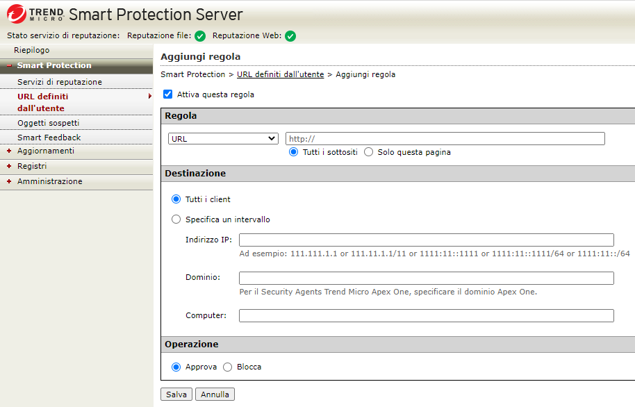Open Riepilogo in the sidebar
The height and width of the screenshot is (407, 635).
click(32, 50)
